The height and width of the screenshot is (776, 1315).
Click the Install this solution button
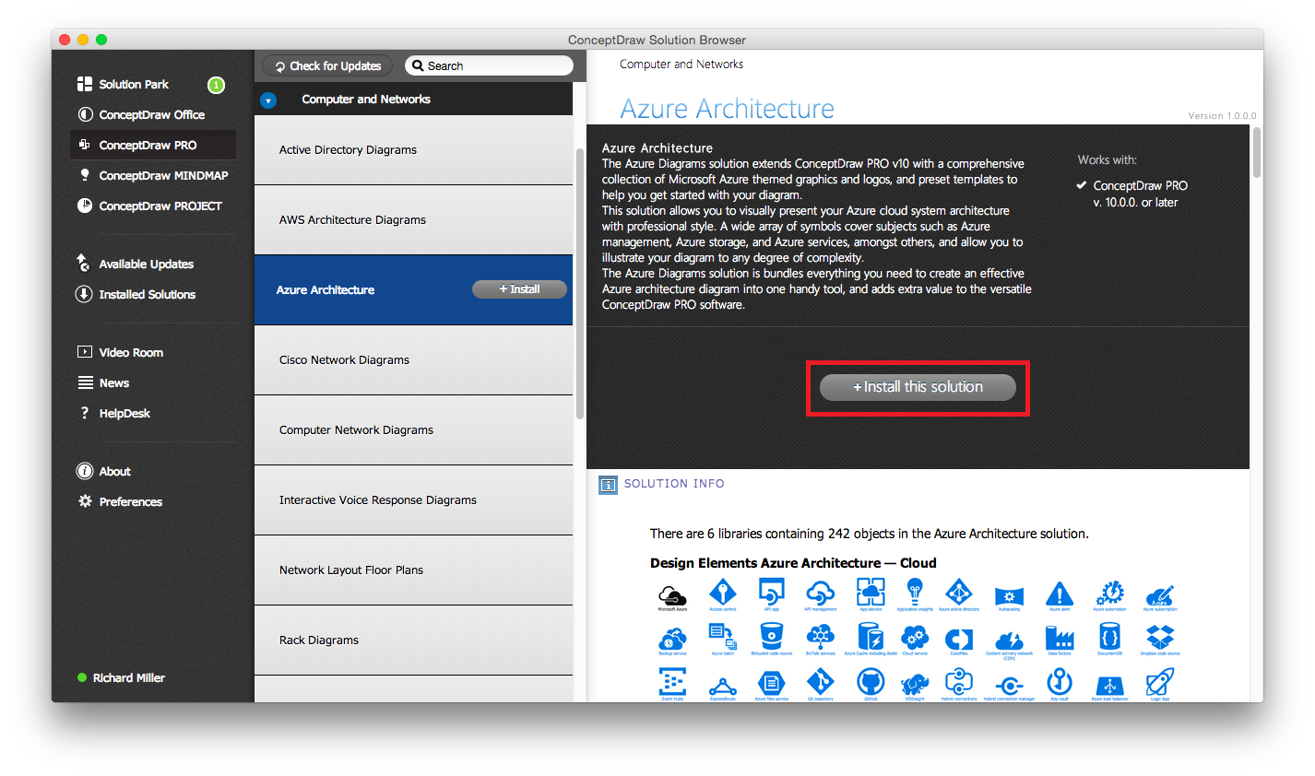pos(918,387)
